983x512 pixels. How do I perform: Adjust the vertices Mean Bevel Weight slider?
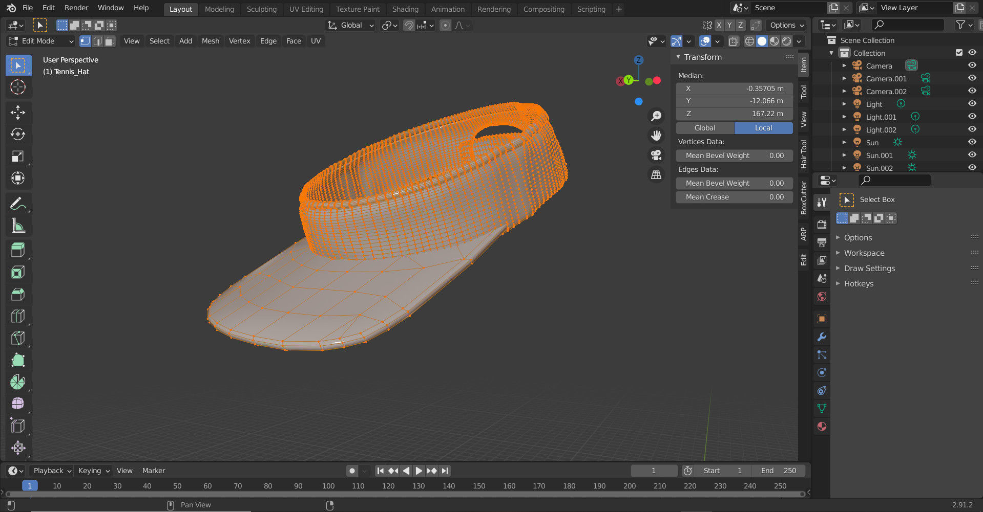point(735,155)
